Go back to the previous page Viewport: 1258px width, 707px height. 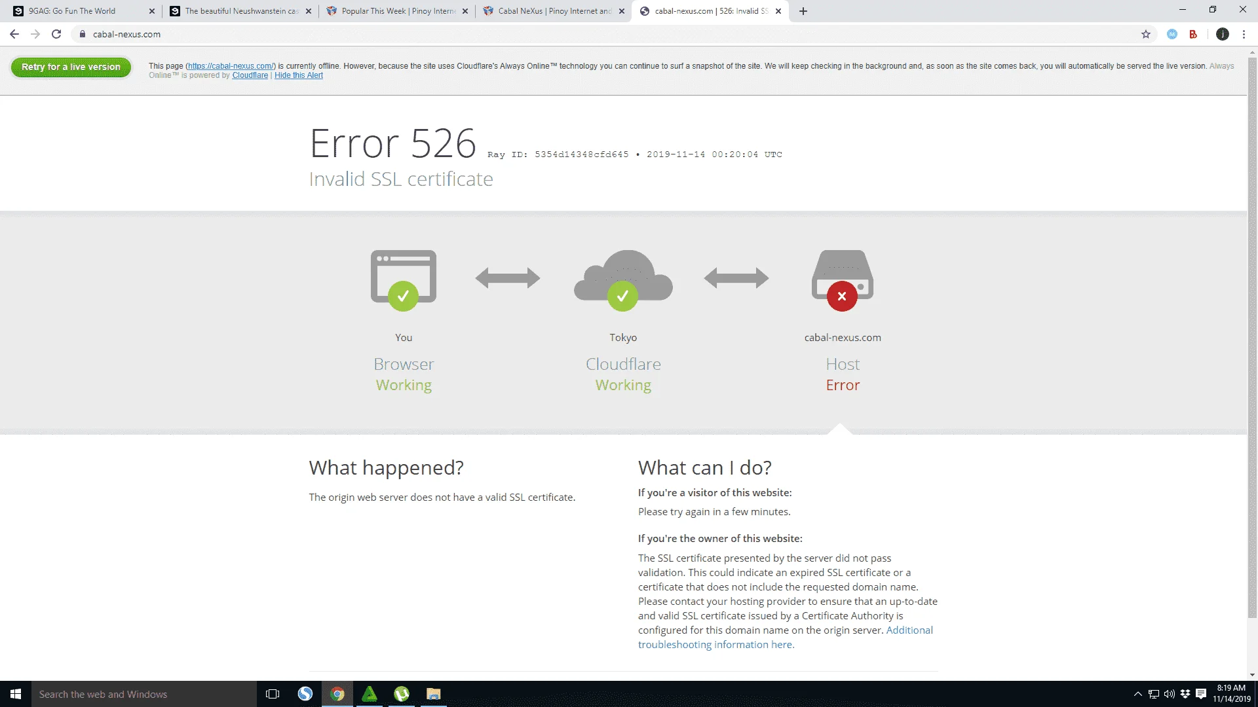(x=14, y=34)
